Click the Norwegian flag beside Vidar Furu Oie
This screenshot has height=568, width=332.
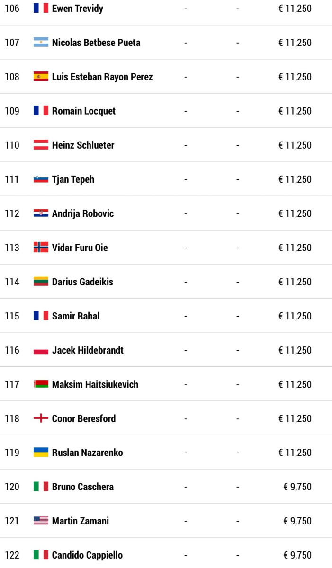click(41, 248)
